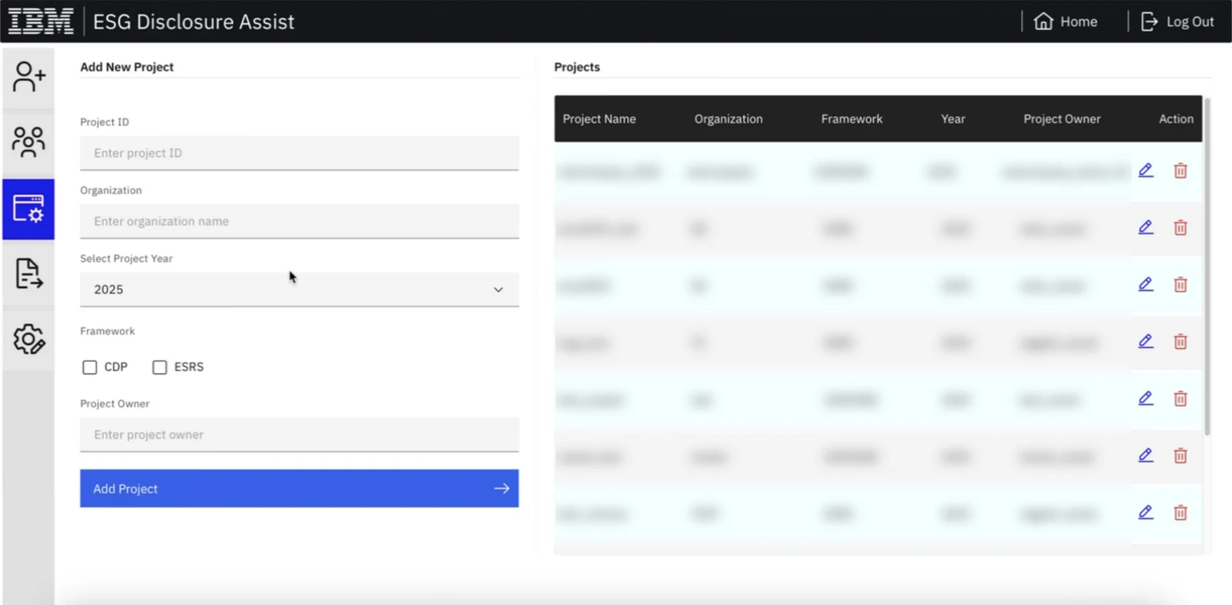This screenshot has height=605, width=1232.
Task: Delete the first project row
Action: point(1180,170)
